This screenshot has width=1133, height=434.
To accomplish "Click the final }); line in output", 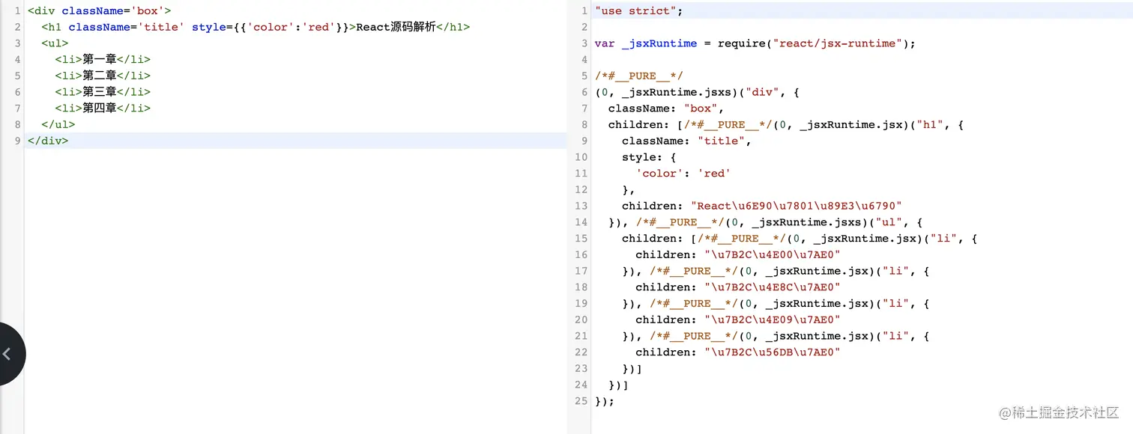I will (x=605, y=401).
